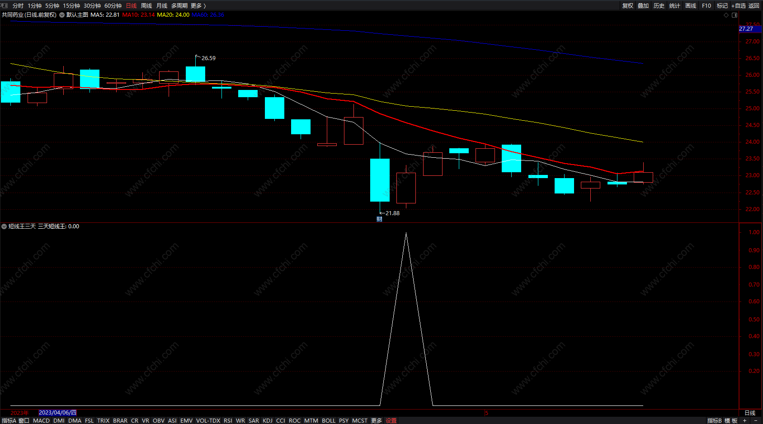Select the DMI indicator
This screenshot has width=763, height=424.
(x=59, y=420)
